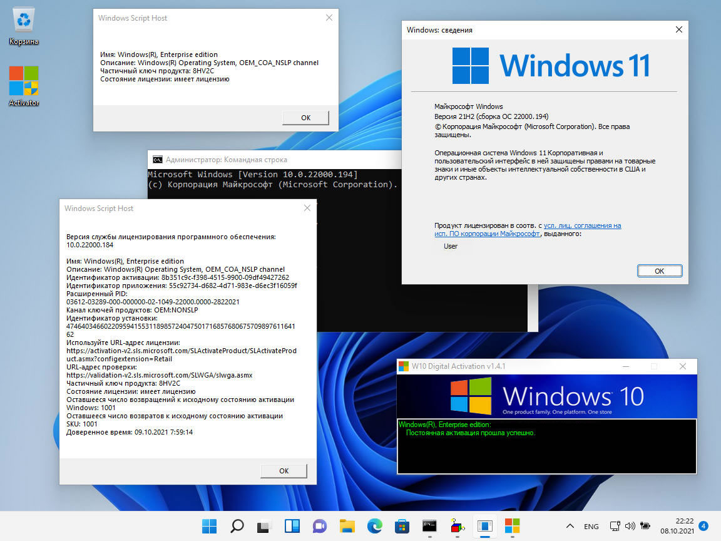The width and height of the screenshot is (721, 541).
Task: Open File Explorer from taskbar
Action: click(x=347, y=526)
